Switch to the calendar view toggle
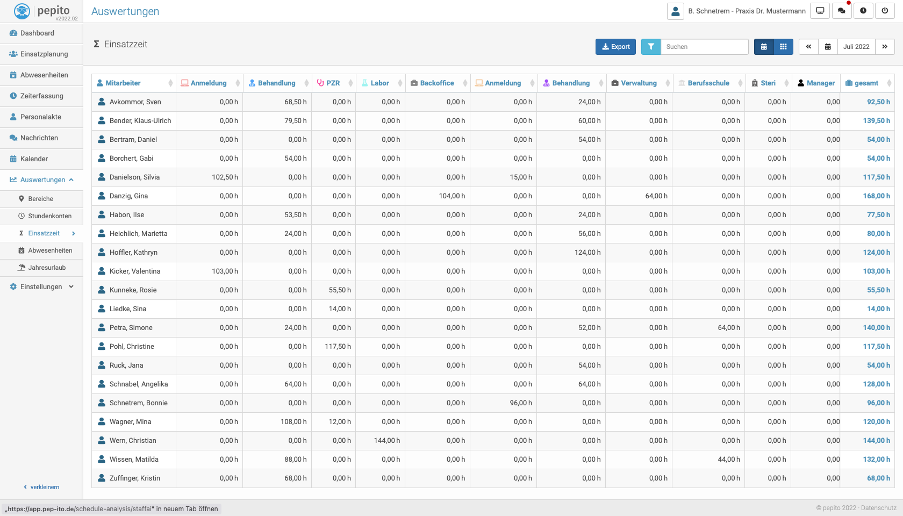This screenshot has height=516, width=903. point(764,47)
